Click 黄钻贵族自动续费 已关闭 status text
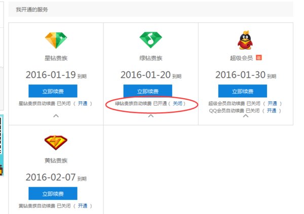Screen dimensions: 304x214 pyautogui.click(x=45, y=206)
